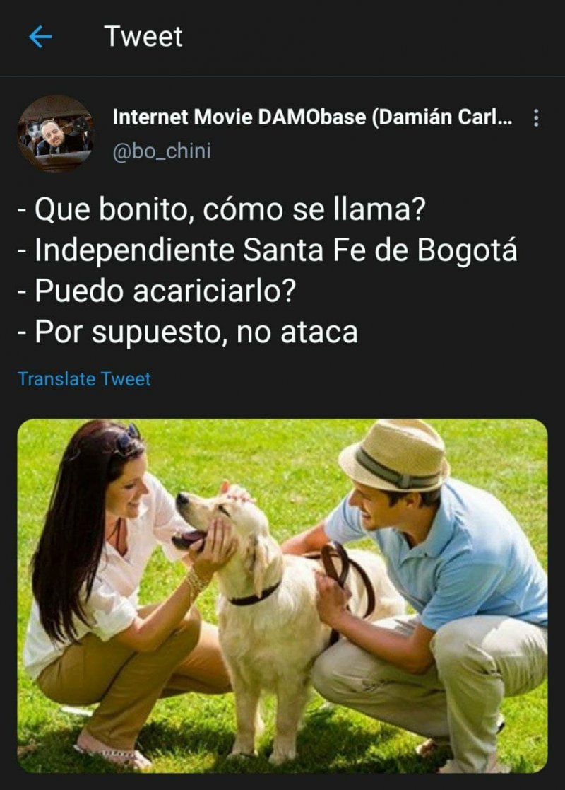Click the sunglasses on the woman's head

(127, 437)
